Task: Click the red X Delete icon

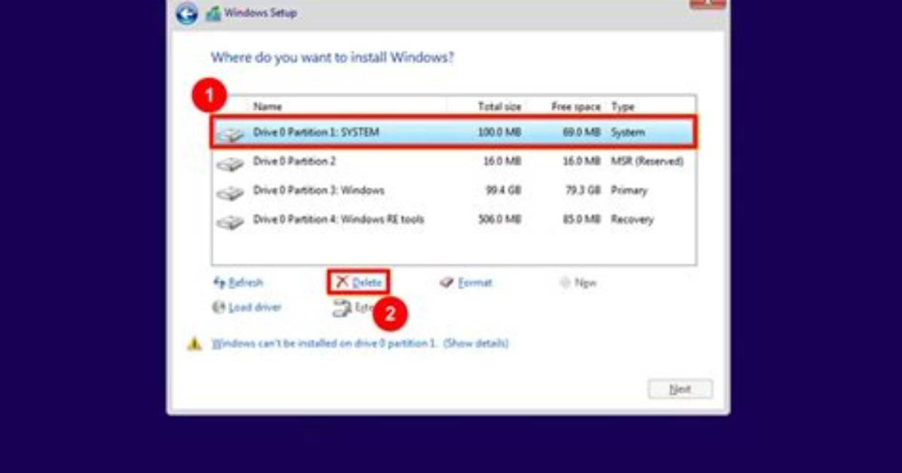Action: click(342, 282)
